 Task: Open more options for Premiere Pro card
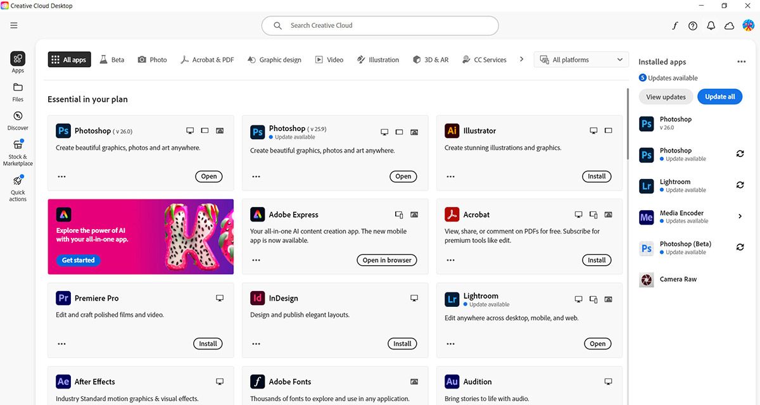tap(61, 344)
